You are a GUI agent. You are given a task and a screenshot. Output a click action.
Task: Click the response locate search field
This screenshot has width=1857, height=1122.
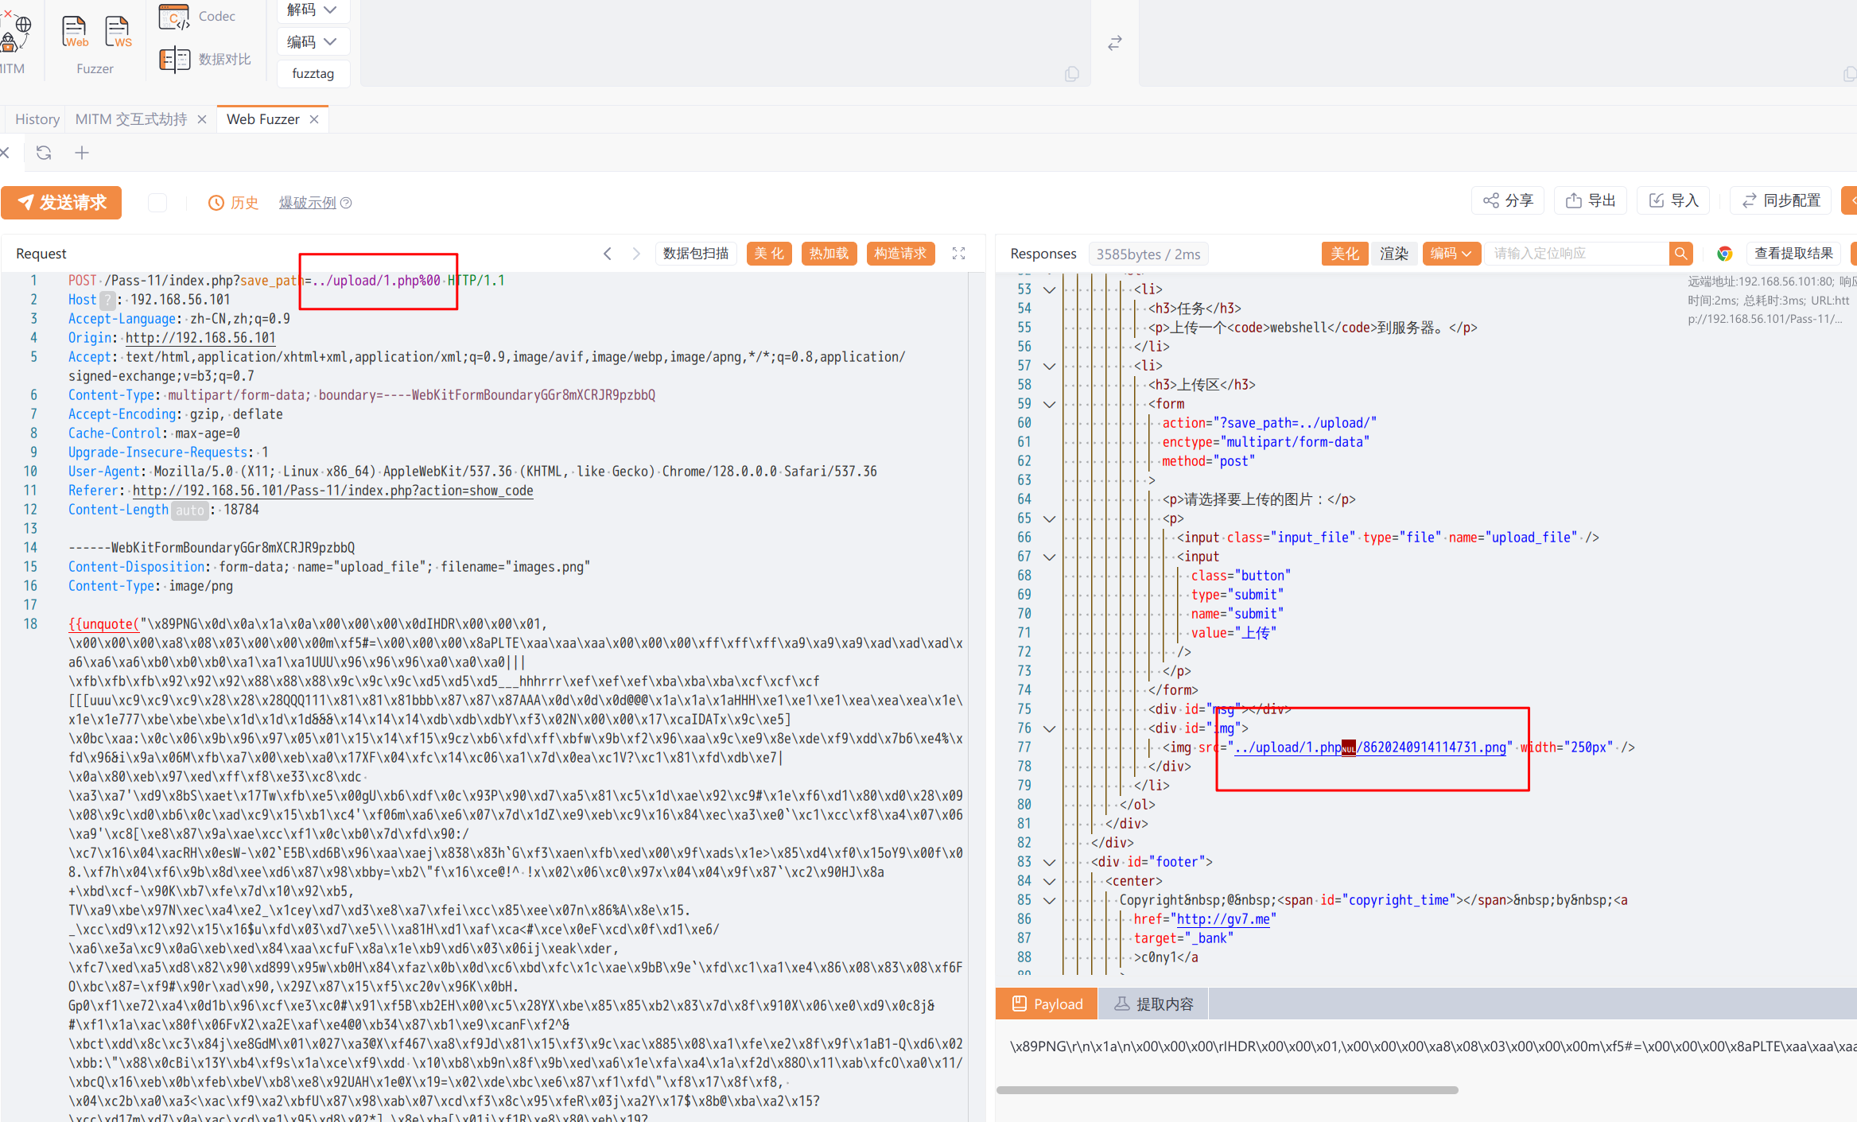1575,254
